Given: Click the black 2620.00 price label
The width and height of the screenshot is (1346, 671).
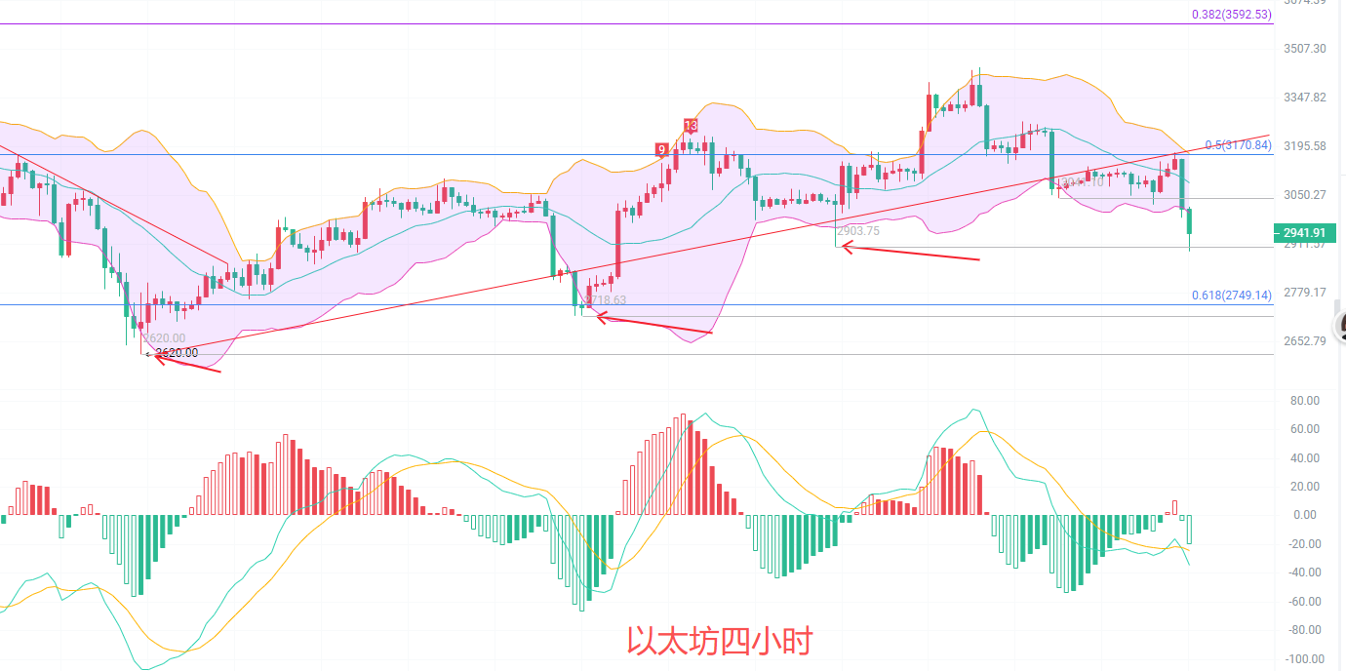Looking at the screenshot, I should [x=177, y=353].
